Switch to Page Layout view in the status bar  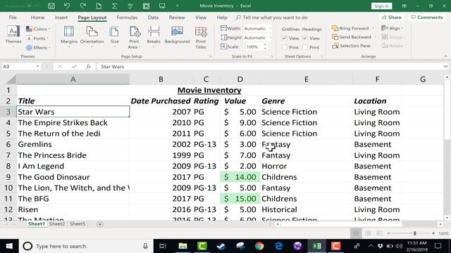[368, 233]
